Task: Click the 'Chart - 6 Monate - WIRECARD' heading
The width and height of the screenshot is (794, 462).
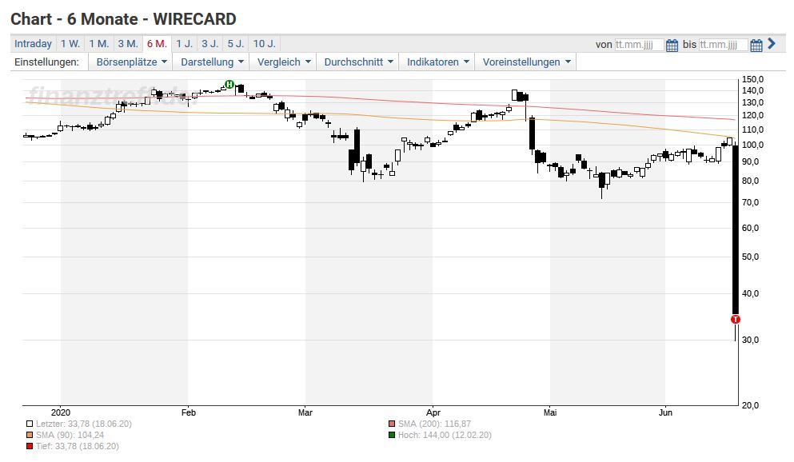Action: coord(123,19)
